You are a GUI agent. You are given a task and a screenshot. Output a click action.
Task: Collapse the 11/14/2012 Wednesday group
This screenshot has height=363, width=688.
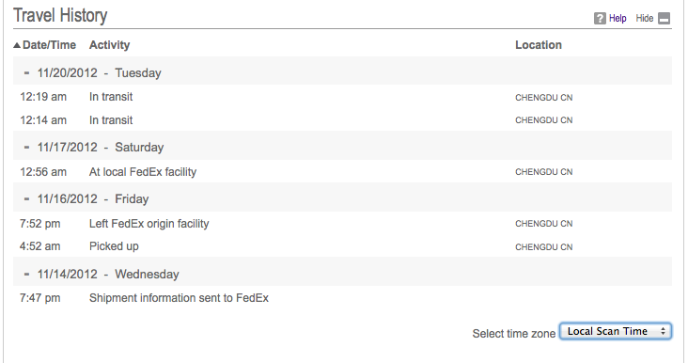coord(26,274)
